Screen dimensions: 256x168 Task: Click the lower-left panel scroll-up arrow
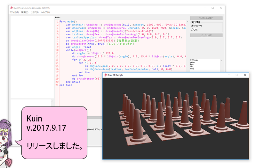(x=52, y=101)
